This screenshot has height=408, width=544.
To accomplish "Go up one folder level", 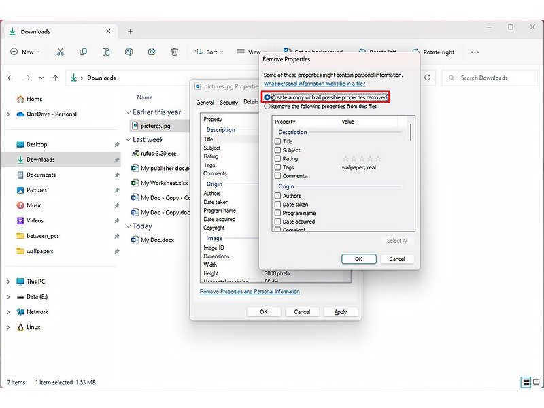I will point(56,78).
